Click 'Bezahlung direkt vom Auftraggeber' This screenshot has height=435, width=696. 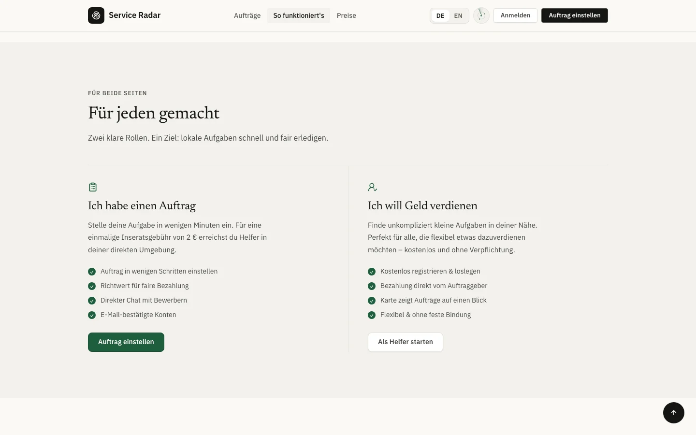click(434, 286)
